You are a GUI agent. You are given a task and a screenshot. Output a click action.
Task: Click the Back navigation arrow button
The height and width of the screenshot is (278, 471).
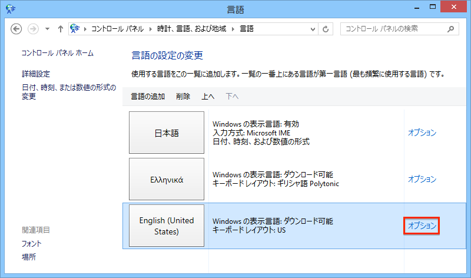pos(16,29)
